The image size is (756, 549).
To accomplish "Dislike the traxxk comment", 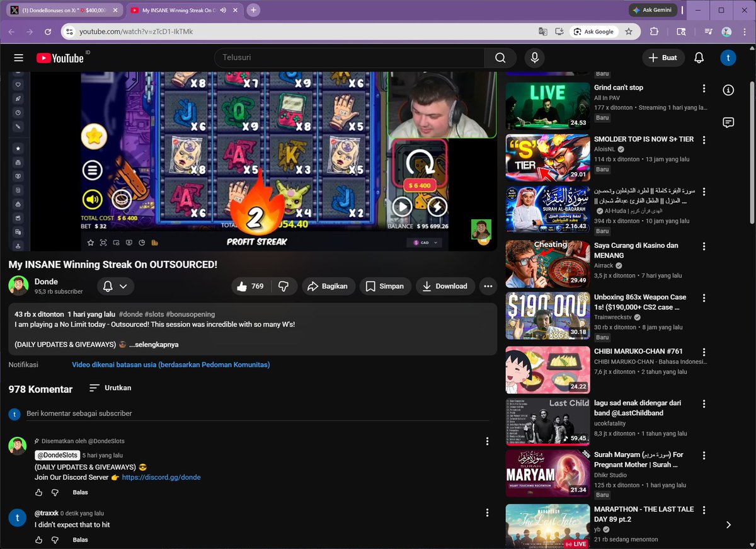I will point(55,540).
